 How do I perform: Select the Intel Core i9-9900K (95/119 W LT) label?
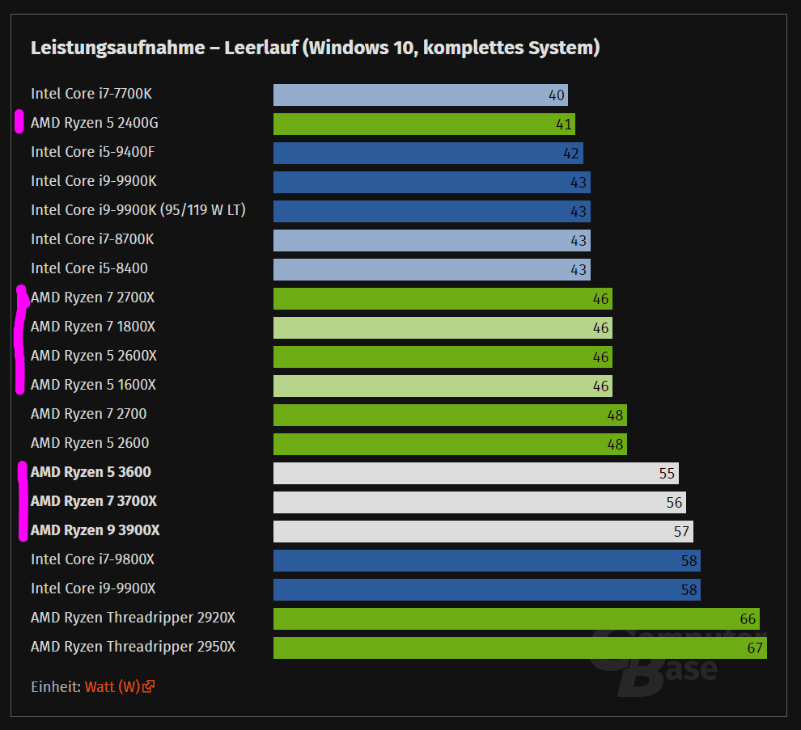[138, 210]
